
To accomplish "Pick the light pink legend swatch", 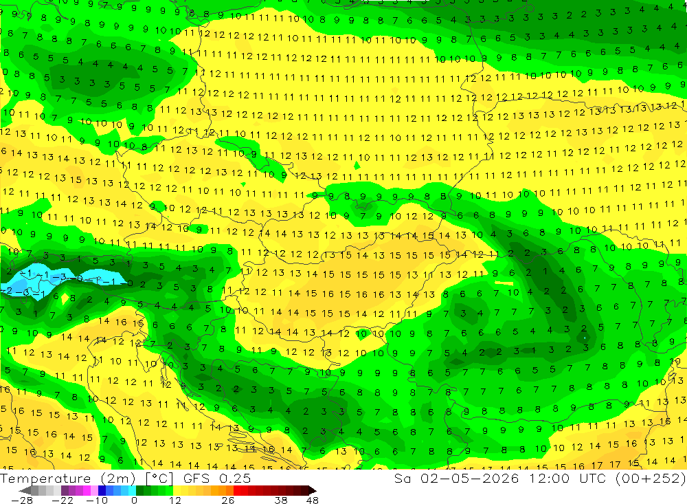I will click(x=95, y=490).
